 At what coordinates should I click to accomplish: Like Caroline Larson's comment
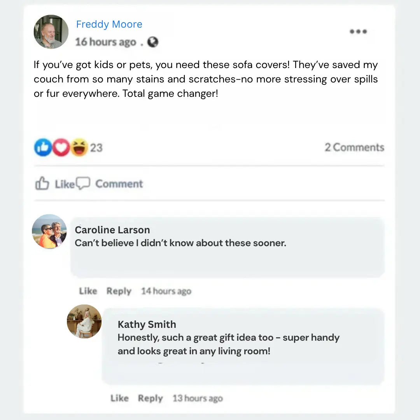click(x=88, y=291)
